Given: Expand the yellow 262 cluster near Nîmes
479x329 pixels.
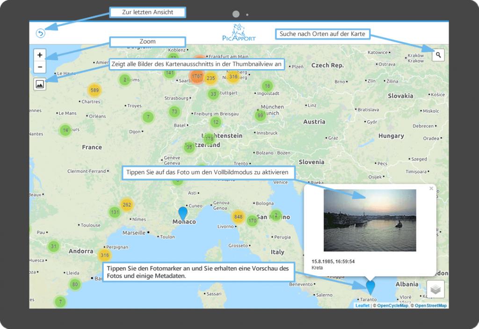Looking at the screenshot, I should point(126,205).
